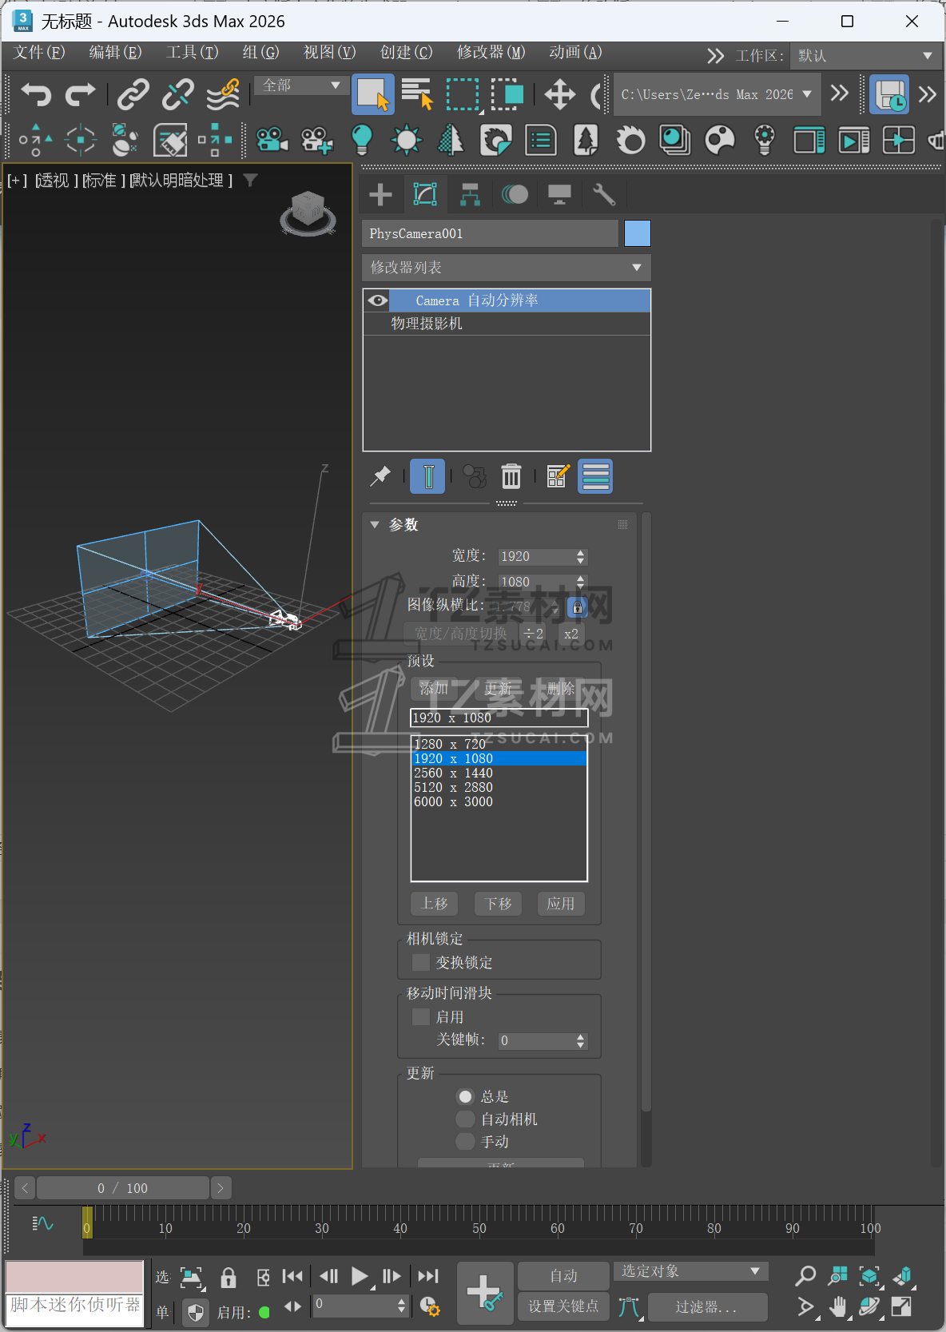Click the PhysCamera001 object color swatch
The image size is (946, 1332).
[638, 233]
